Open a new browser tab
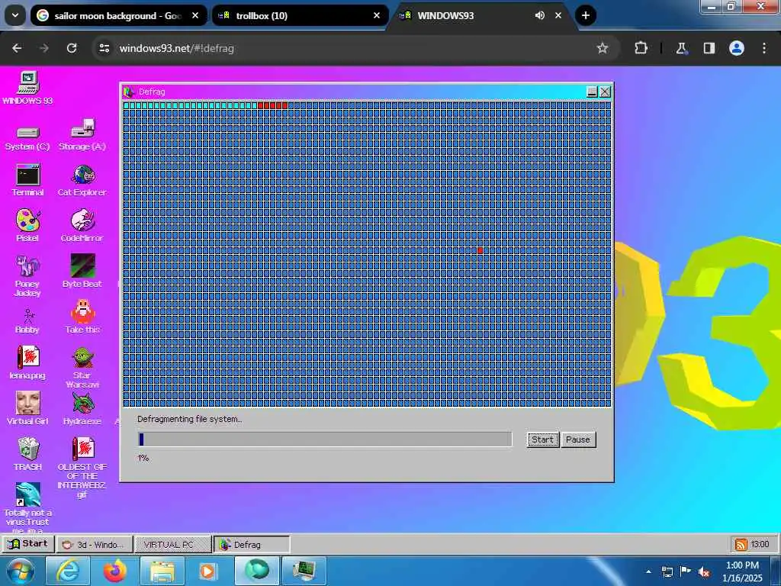781x586 pixels. tap(586, 15)
